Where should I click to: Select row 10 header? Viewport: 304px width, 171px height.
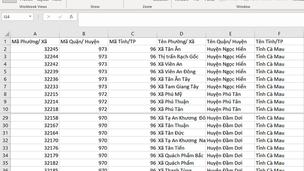pos(5,109)
